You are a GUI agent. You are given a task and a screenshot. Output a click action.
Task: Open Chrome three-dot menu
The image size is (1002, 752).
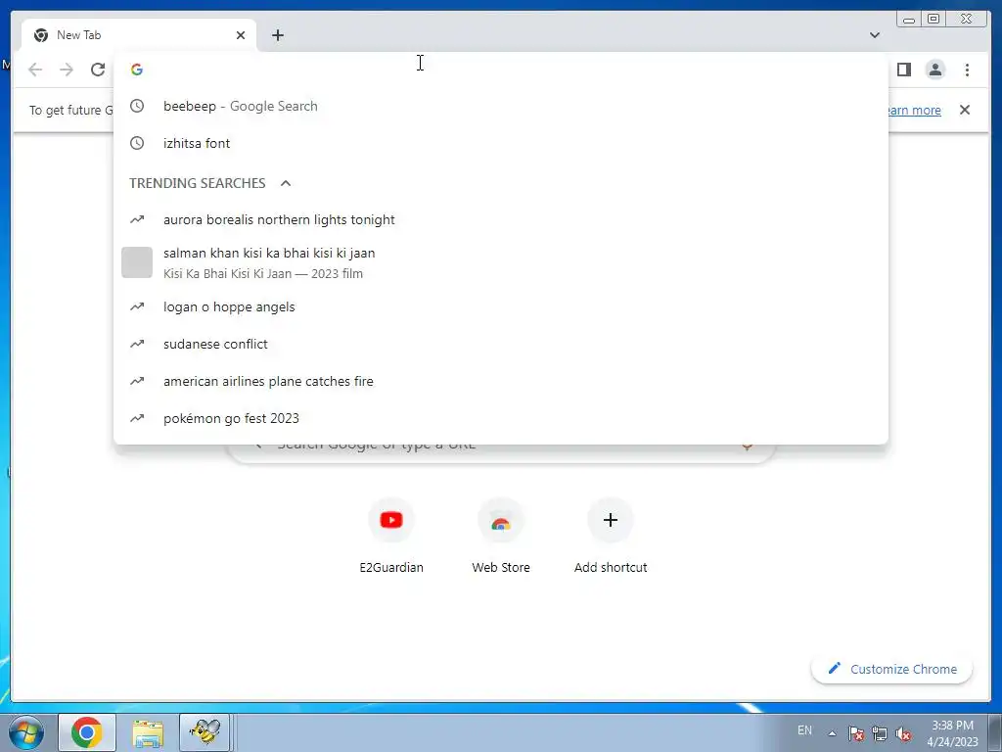tap(967, 70)
